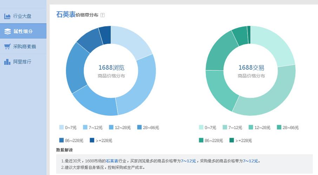Go to 采购商素描 in the sidebar
This screenshot has width=318, height=175.
pyautogui.click(x=23, y=47)
